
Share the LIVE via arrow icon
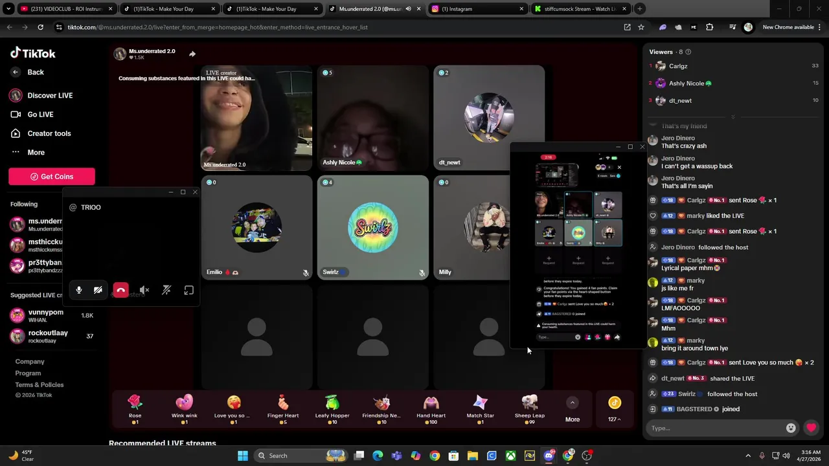(x=192, y=54)
